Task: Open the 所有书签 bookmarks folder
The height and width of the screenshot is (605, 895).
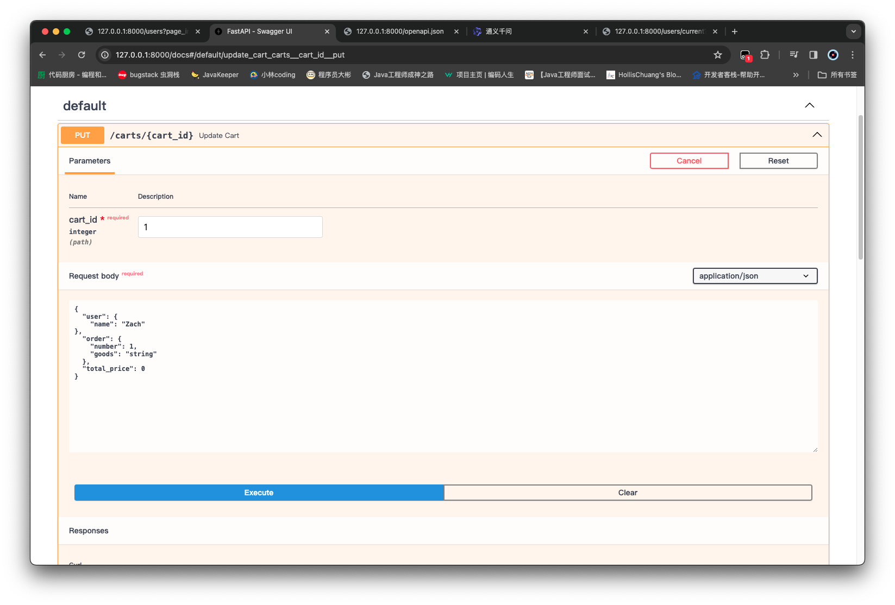Action: coord(837,75)
